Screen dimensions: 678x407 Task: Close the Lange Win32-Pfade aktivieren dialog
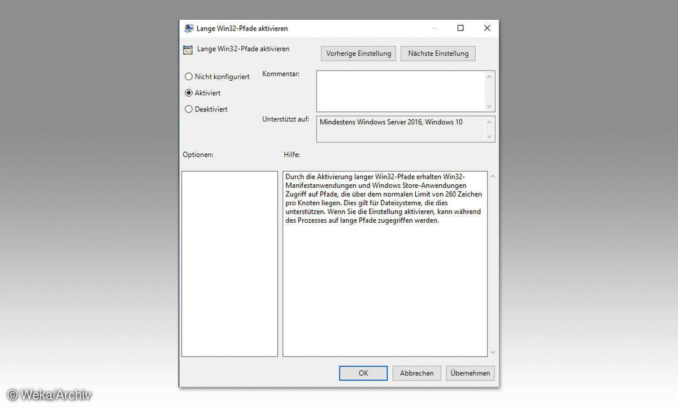pyautogui.click(x=487, y=28)
